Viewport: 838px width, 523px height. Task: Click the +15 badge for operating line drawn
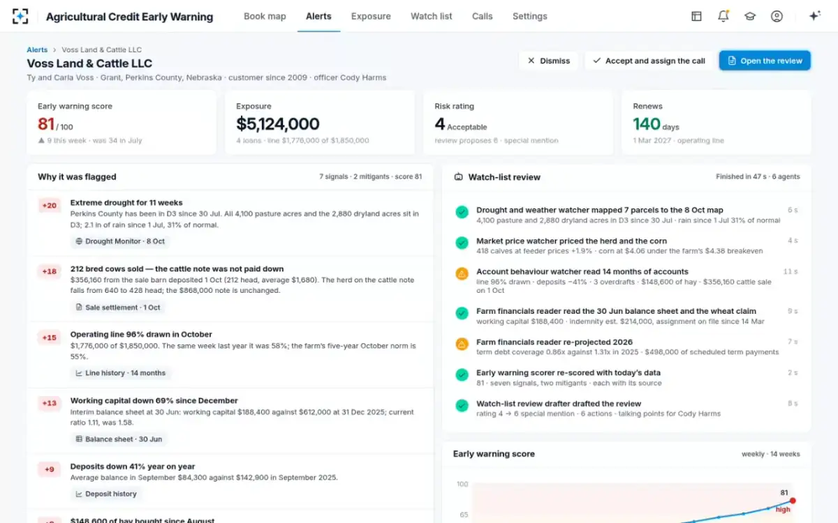click(x=50, y=338)
